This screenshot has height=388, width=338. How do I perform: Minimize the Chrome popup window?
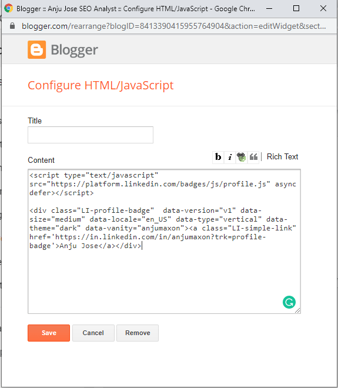click(x=269, y=8)
